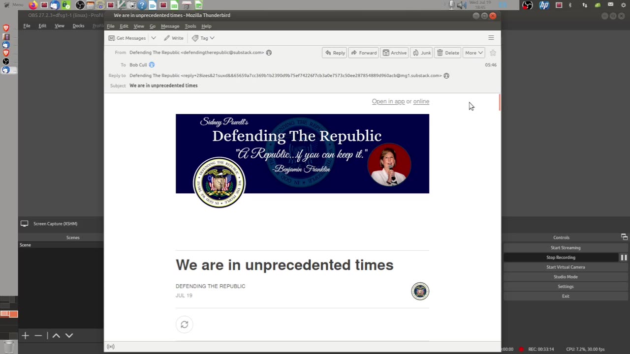Click Exit in OBS Controls
Screen dimensions: 630x354
pyautogui.click(x=566, y=296)
